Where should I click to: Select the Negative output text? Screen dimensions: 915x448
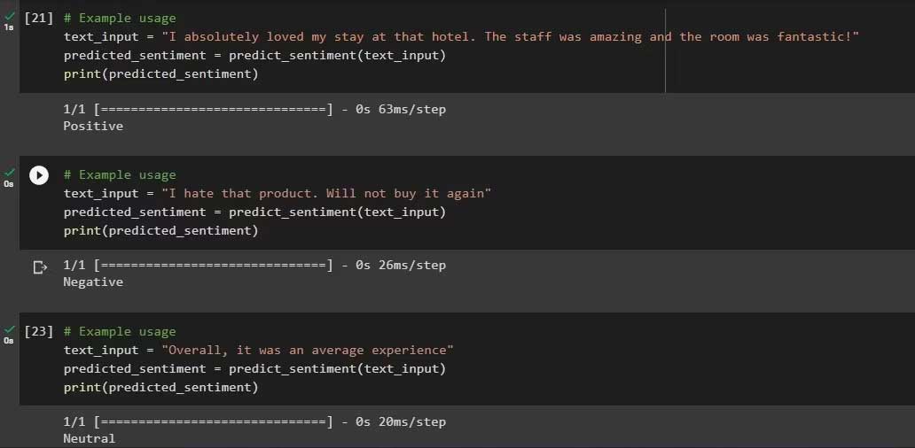(x=93, y=282)
